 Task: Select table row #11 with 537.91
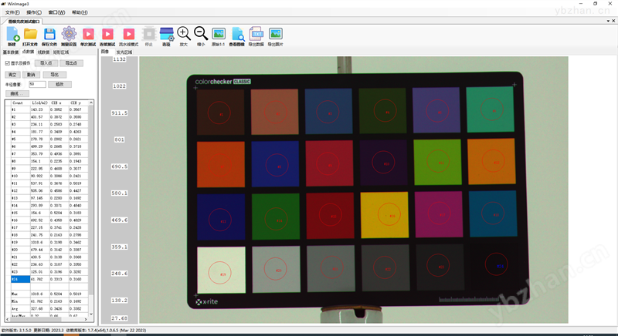49,183
